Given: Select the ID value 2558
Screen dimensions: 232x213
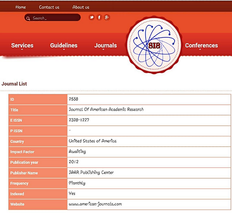Looking at the screenshot, I should [x=73, y=99].
